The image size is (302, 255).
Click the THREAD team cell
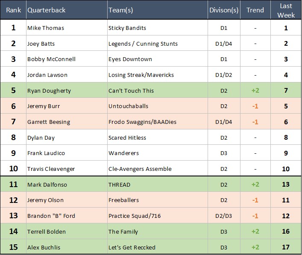pyautogui.click(x=120, y=185)
